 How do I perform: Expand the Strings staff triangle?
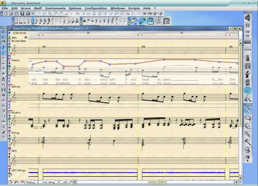click(x=9, y=136)
